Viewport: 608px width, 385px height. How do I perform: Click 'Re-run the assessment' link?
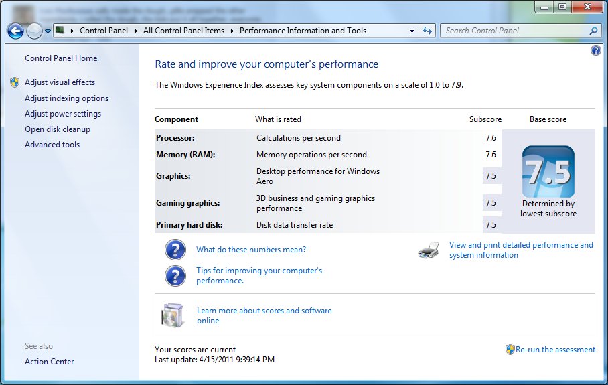pos(555,350)
